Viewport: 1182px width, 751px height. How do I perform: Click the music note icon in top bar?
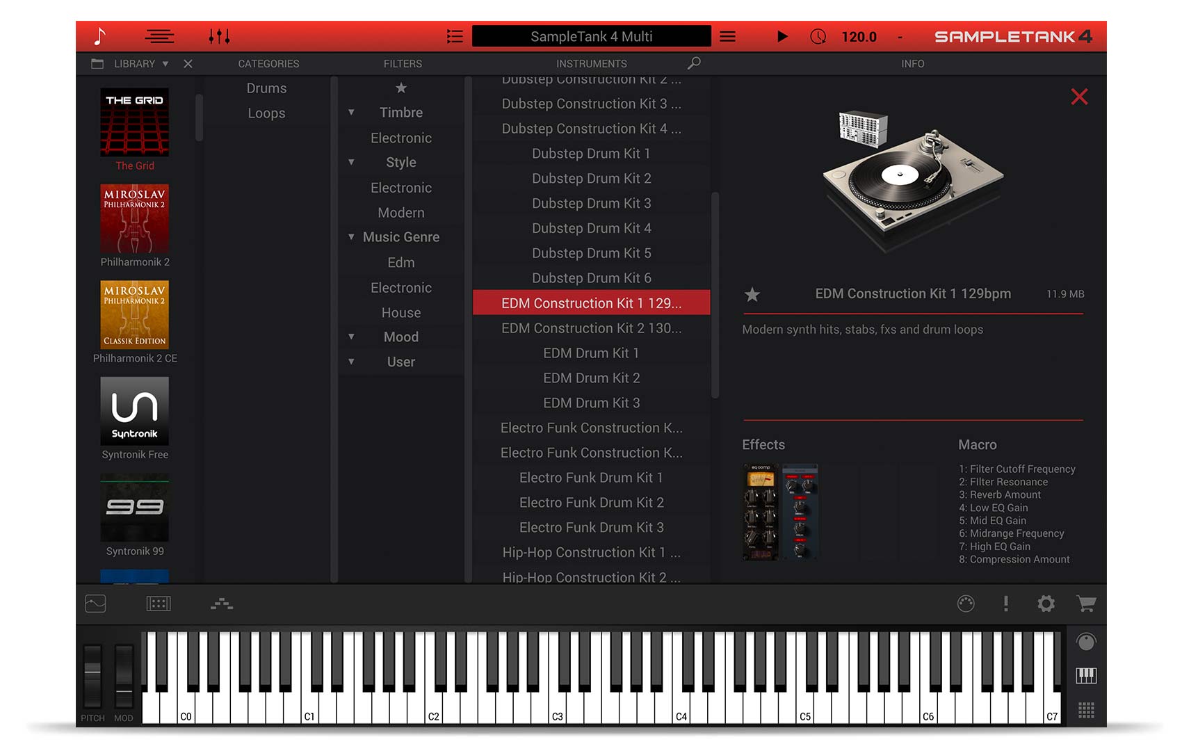(100, 36)
